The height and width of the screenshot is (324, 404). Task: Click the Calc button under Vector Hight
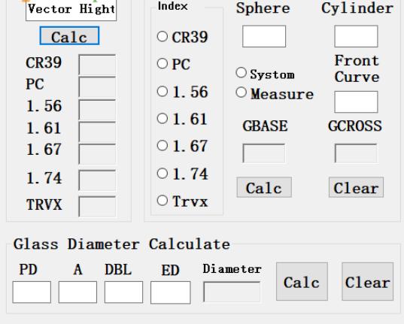[69, 36]
